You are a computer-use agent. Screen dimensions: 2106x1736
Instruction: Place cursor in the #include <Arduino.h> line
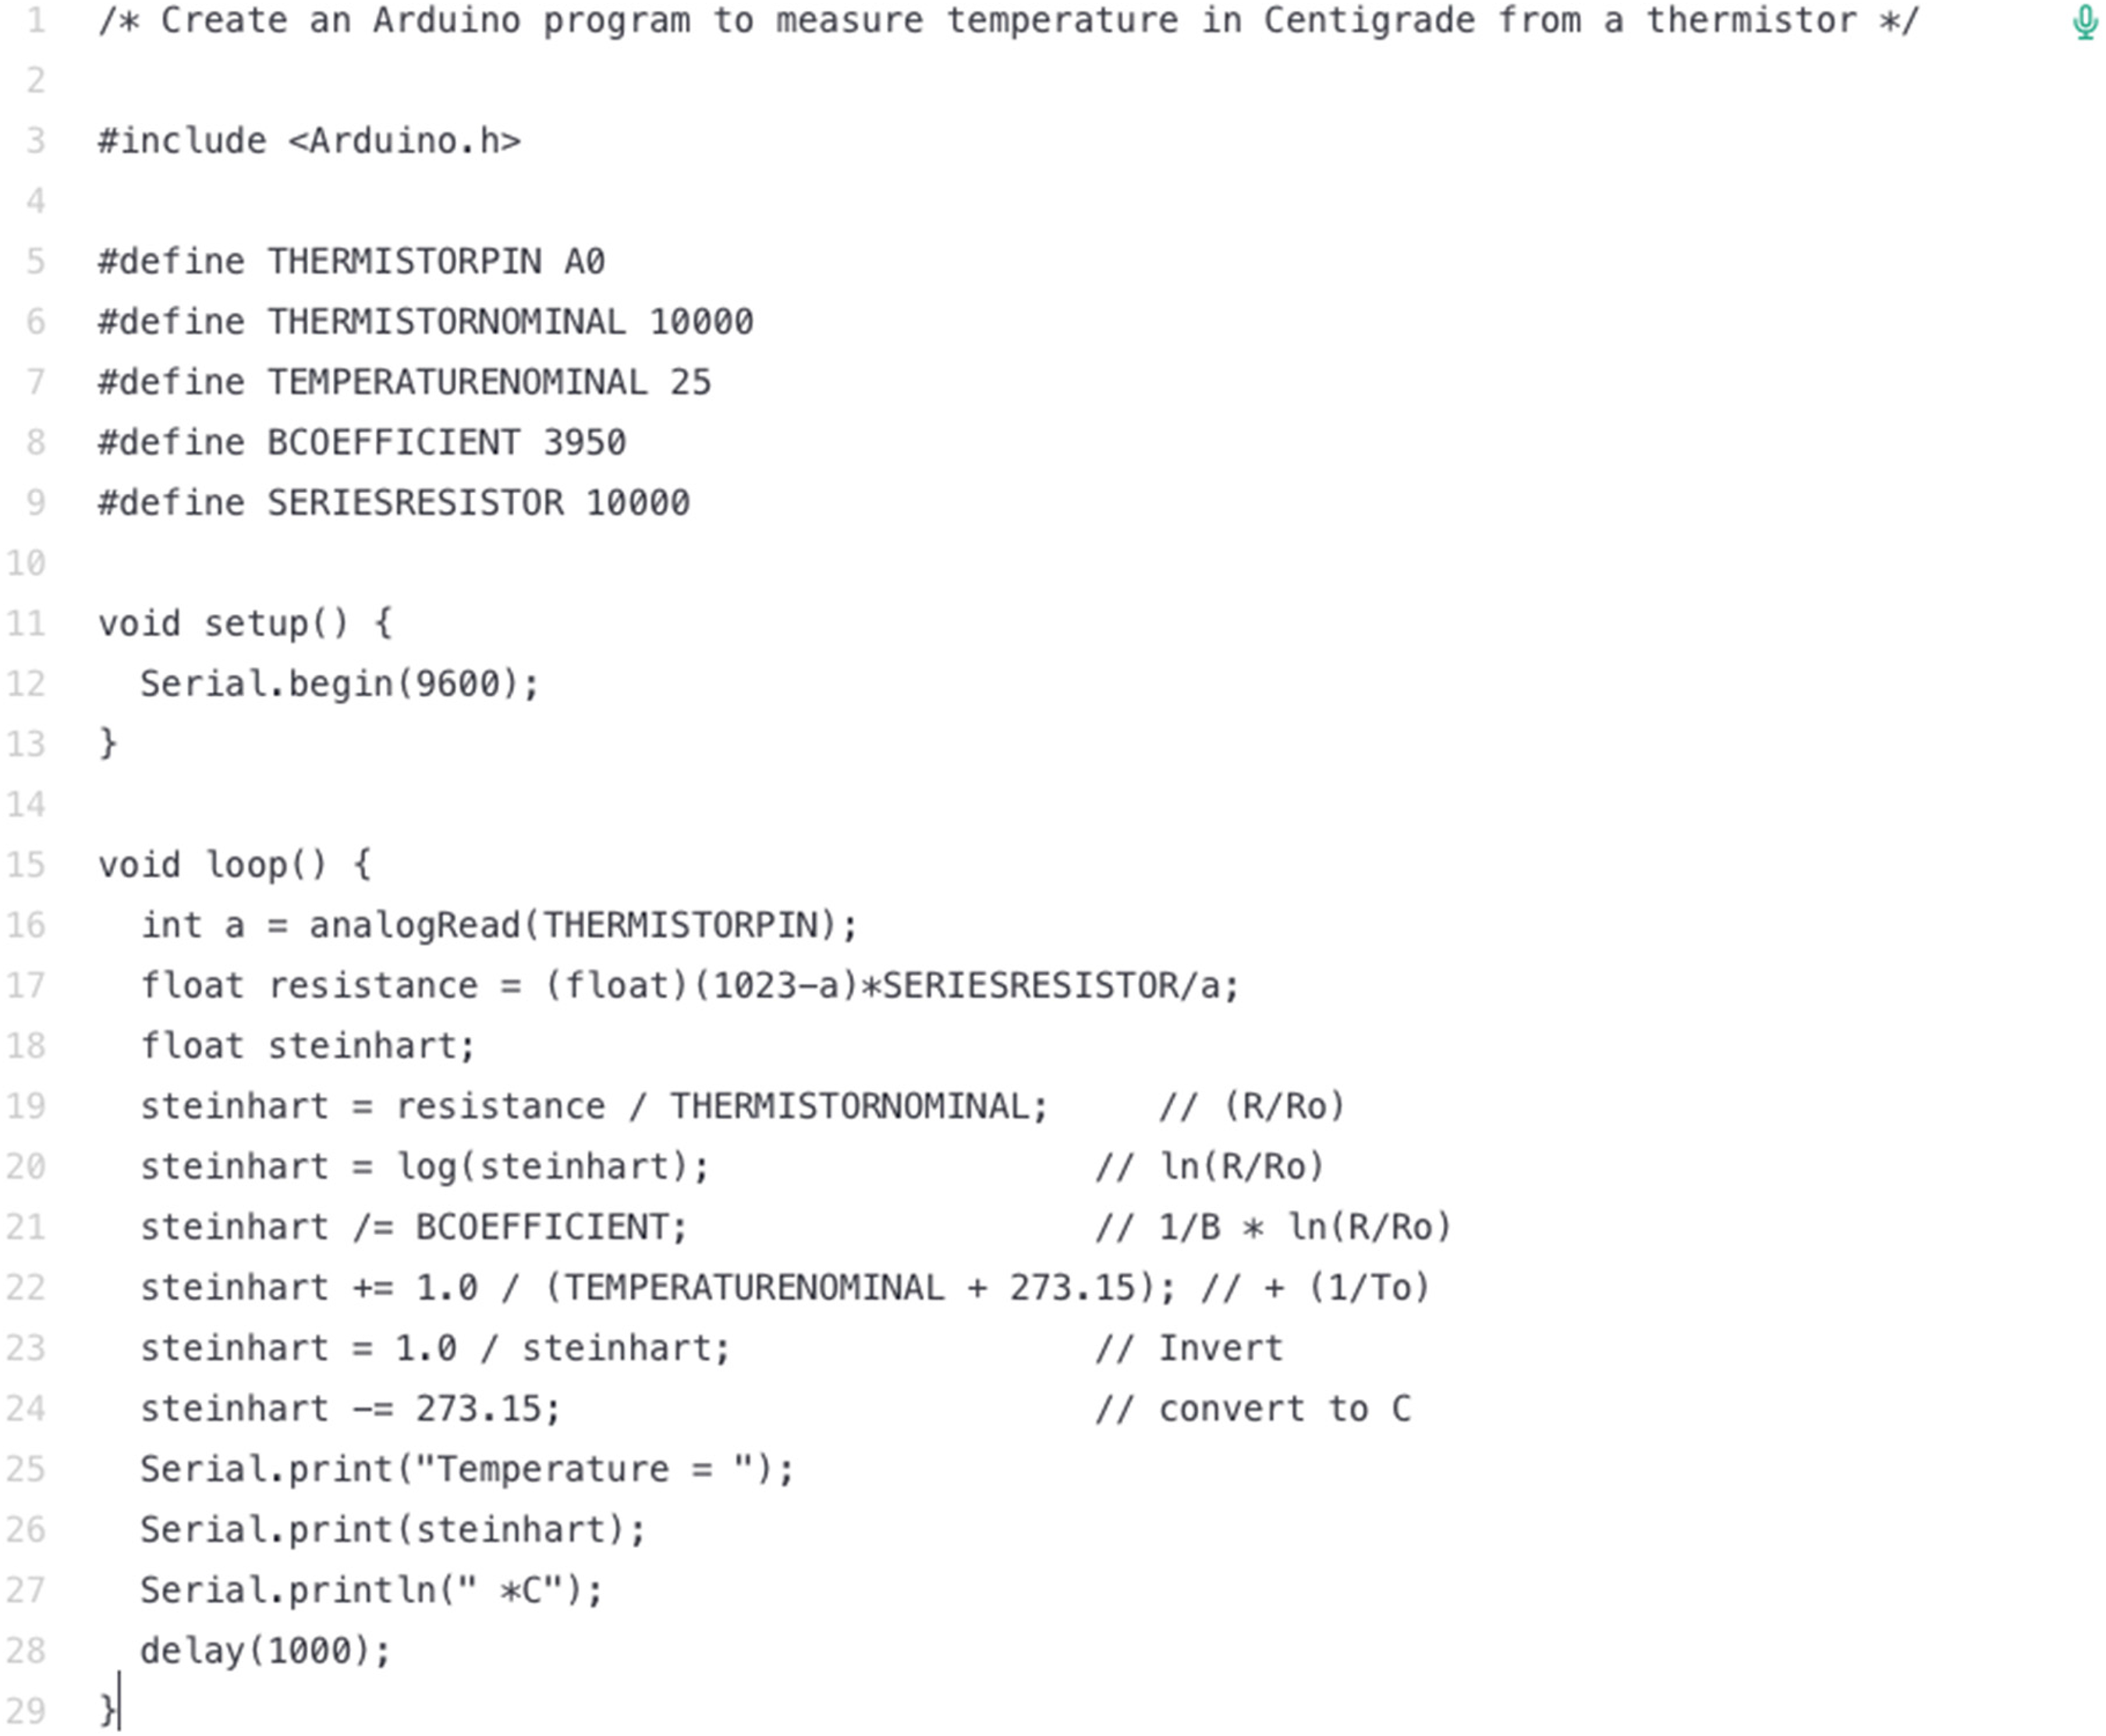click(309, 141)
